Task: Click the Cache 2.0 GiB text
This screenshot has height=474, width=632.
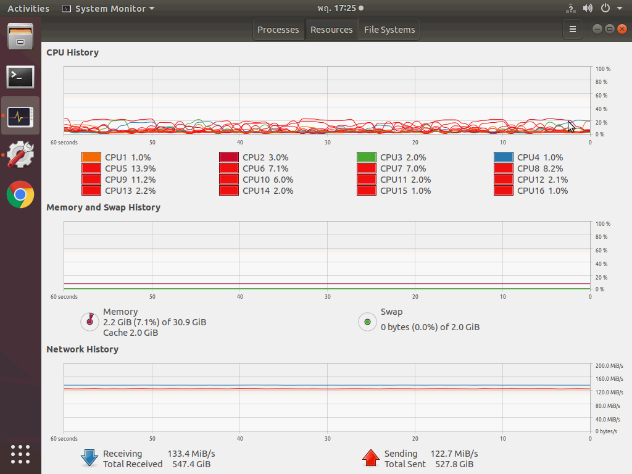Action: click(x=131, y=333)
